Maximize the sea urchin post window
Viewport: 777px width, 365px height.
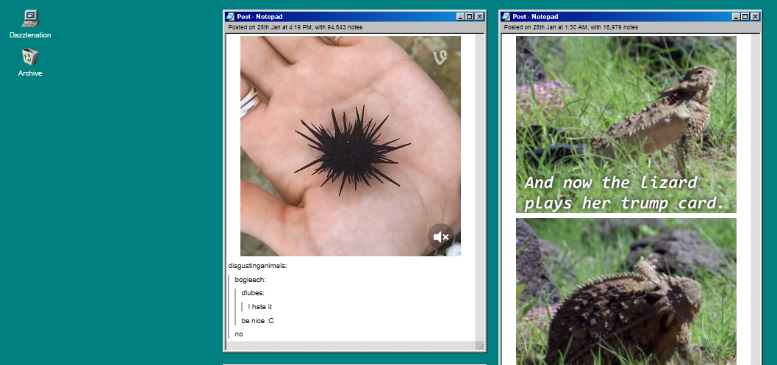point(469,16)
